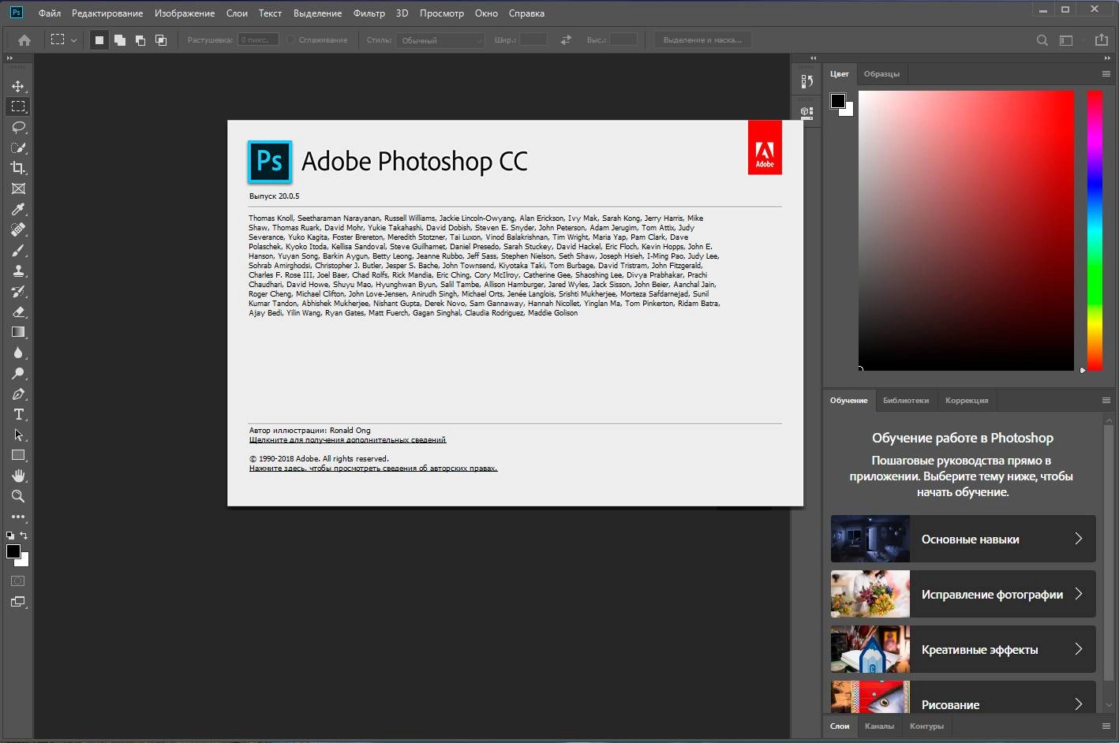Click the Выделение и маска button
The width and height of the screenshot is (1119, 743).
click(702, 40)
